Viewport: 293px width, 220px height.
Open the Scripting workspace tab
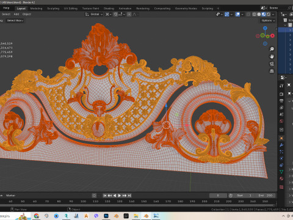(x=208, y=9)
